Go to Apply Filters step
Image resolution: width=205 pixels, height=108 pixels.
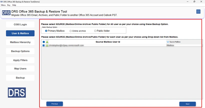click(x=20, y=60)
